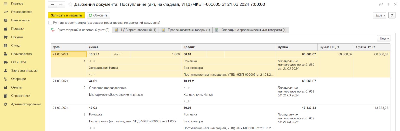This screenshot has width=400, height=131.
Task: Open Главное section in sidebar
Action: pos(17,4)
